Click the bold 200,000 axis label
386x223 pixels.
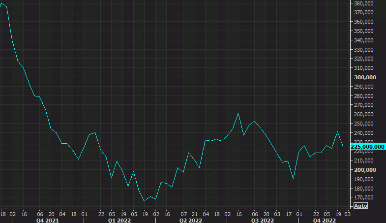pyautogui.click(x=365, y=170)
